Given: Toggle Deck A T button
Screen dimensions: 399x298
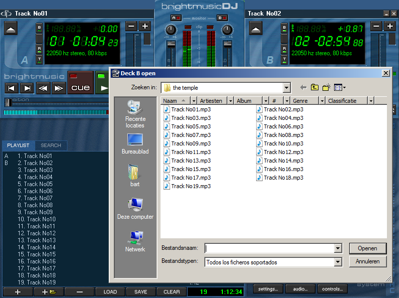Looking at the screenshot, I should point(39,60).
